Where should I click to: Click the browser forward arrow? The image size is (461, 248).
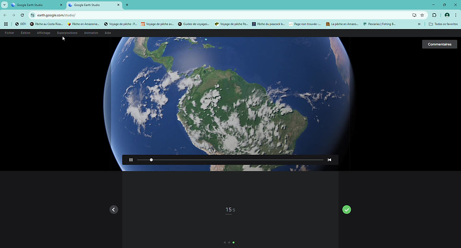[13, 15]
